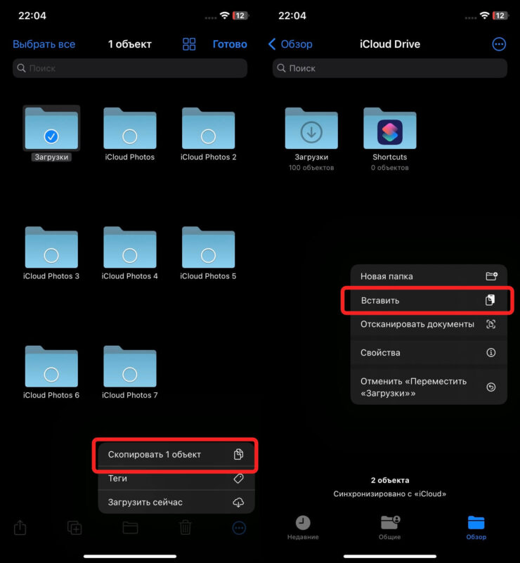Tap the share icon in bottom toolbar
The height and width of the screenshot is (563, 520).
[21, 527]
